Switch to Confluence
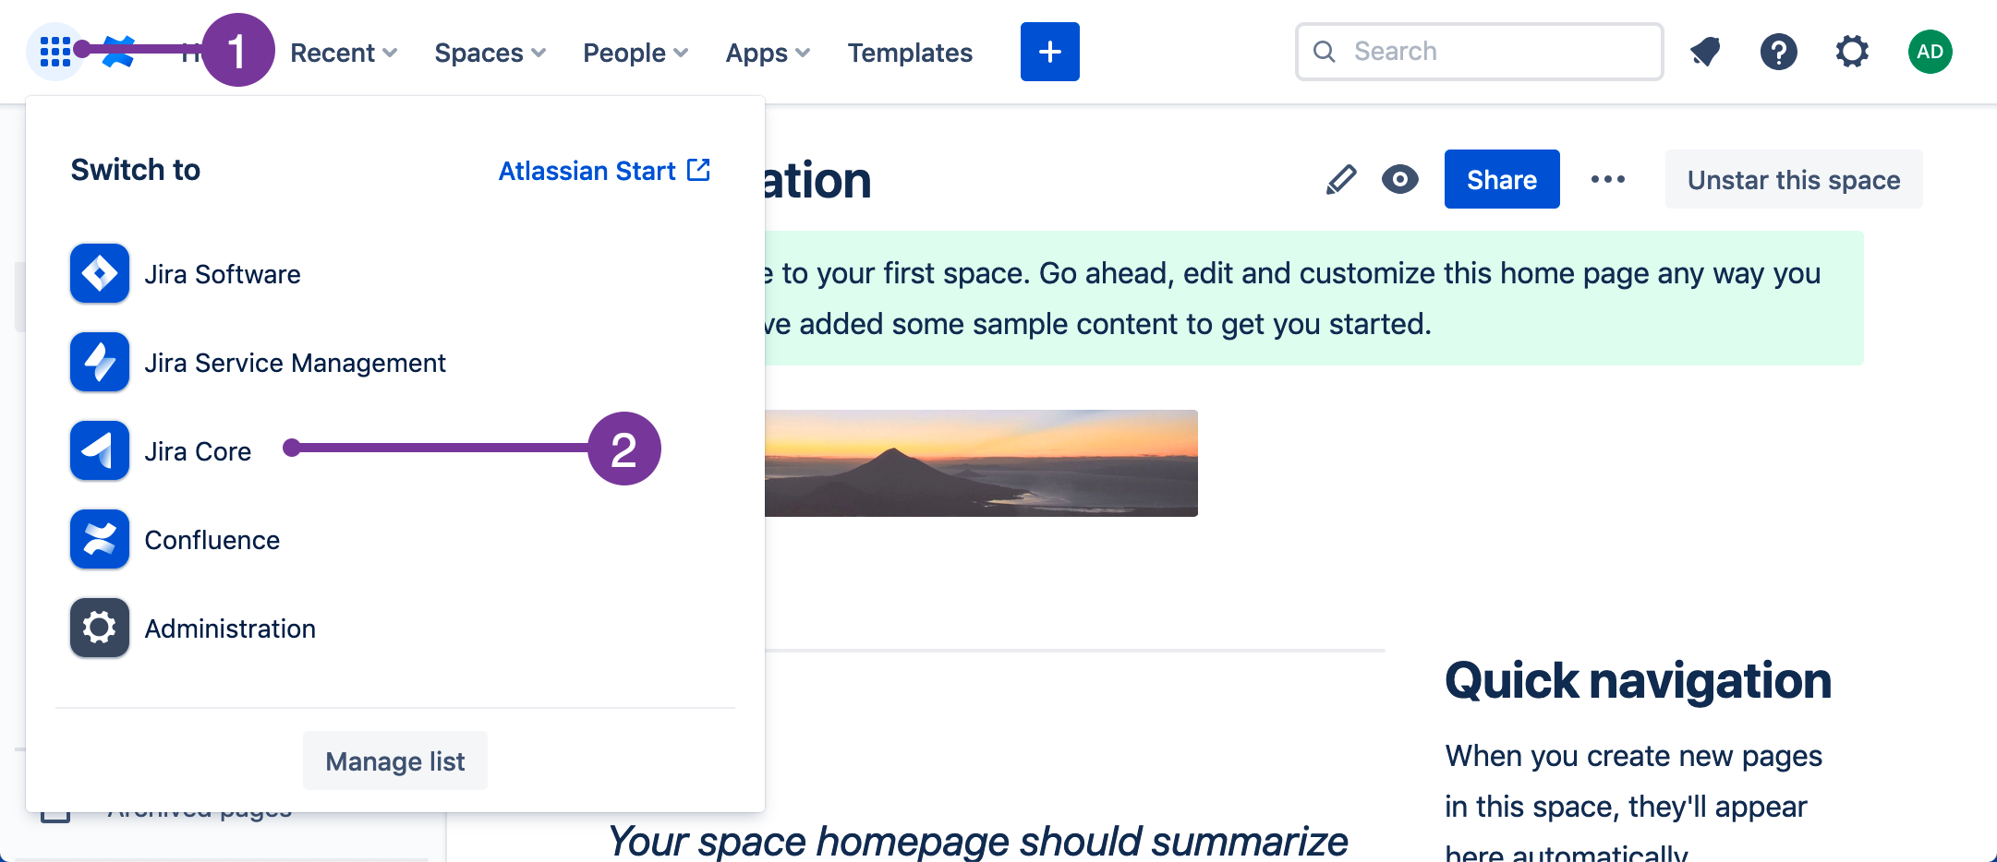 [212, 539]
